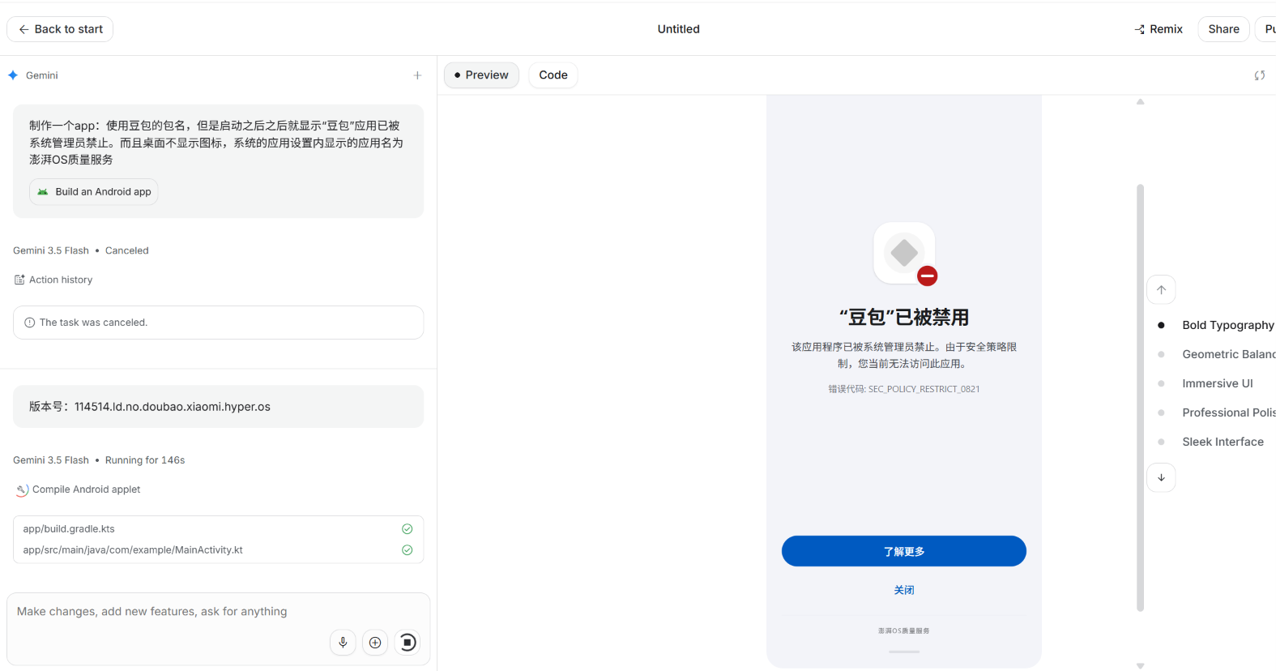Open the add attachment plus-circle icon
This screenshot has height=671, width=1276.
pos(375,643)
